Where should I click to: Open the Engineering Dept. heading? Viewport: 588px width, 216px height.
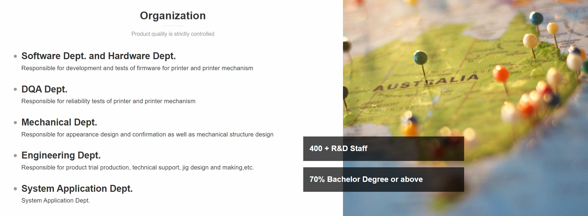61,155
